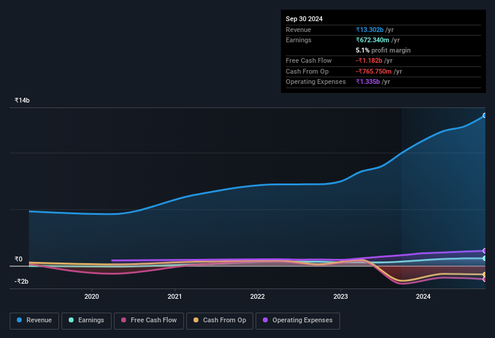Click the 2022 x-axis label
495x338 pixels.
257,296
